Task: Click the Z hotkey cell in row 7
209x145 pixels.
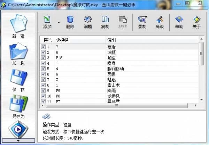Action: coord(57,80)
